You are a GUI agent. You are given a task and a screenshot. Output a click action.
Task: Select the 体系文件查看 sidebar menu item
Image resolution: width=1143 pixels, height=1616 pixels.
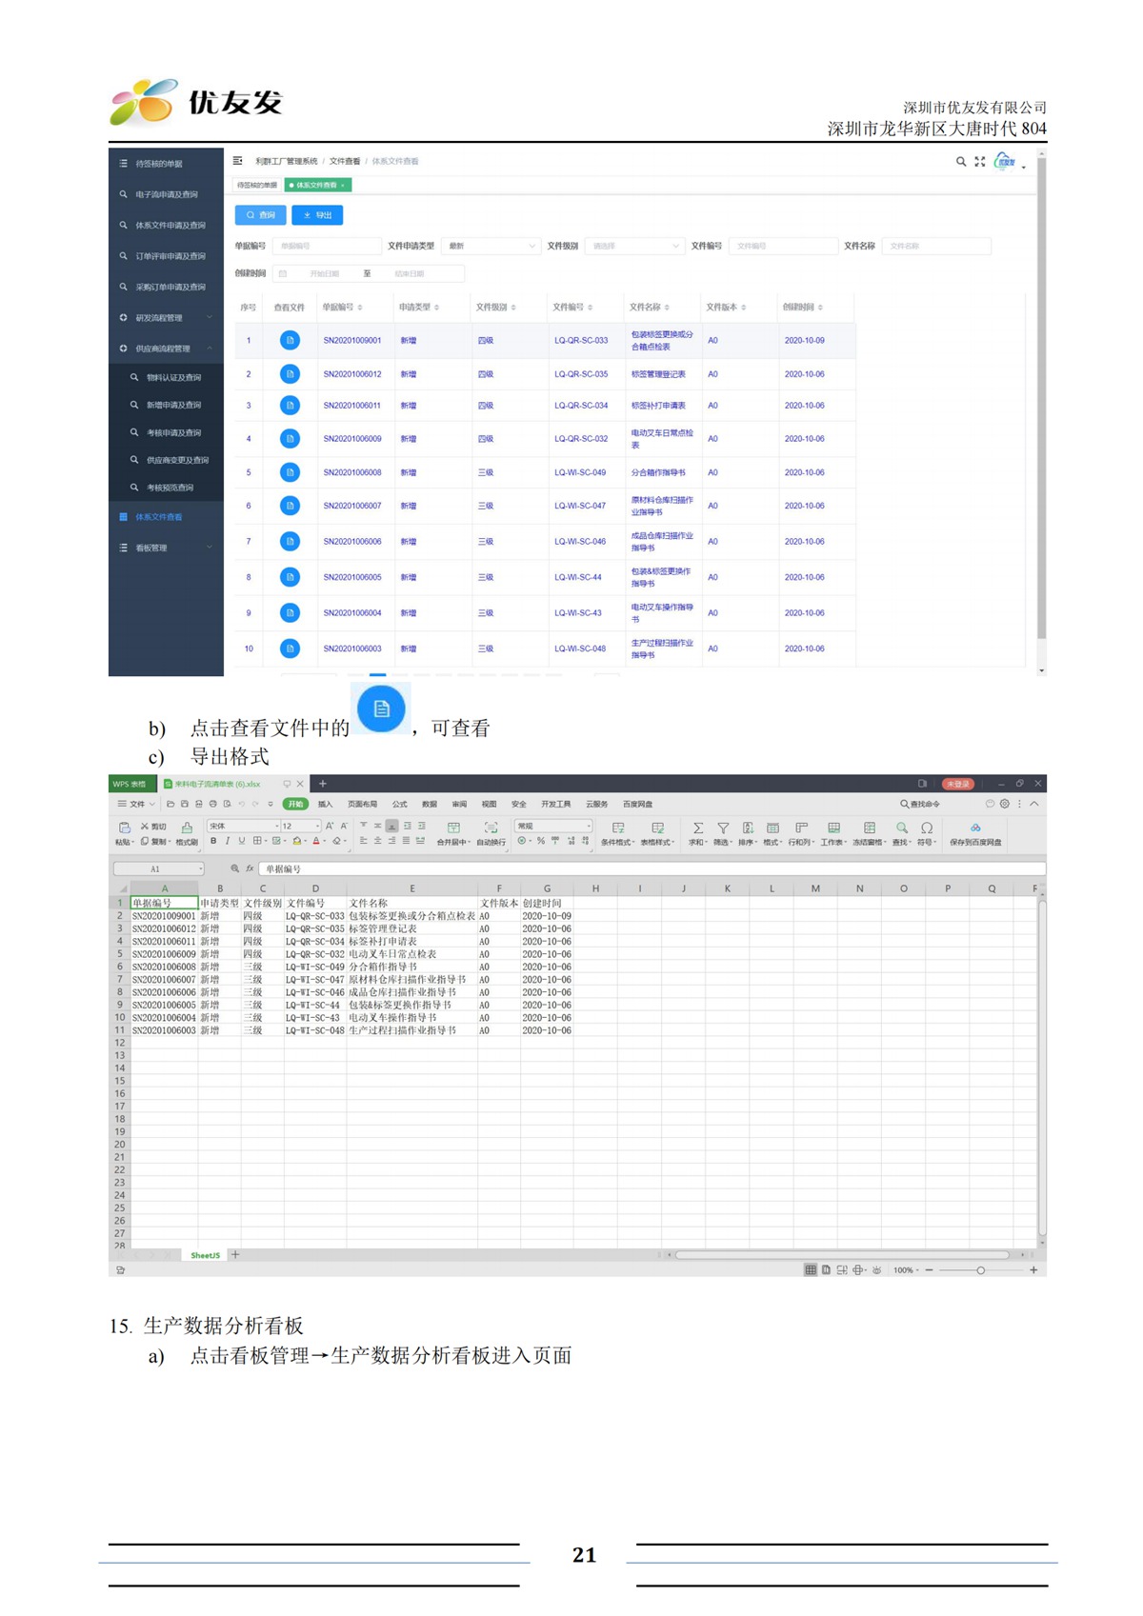click(x=158, y=517)
